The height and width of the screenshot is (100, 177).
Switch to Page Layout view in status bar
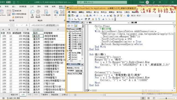click(148, 98)
